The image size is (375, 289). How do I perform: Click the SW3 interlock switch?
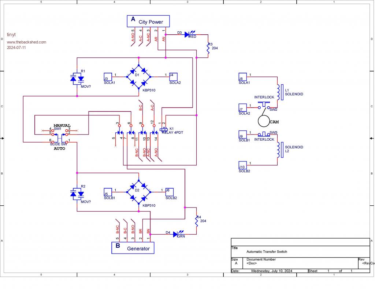[x=263, y=133]
